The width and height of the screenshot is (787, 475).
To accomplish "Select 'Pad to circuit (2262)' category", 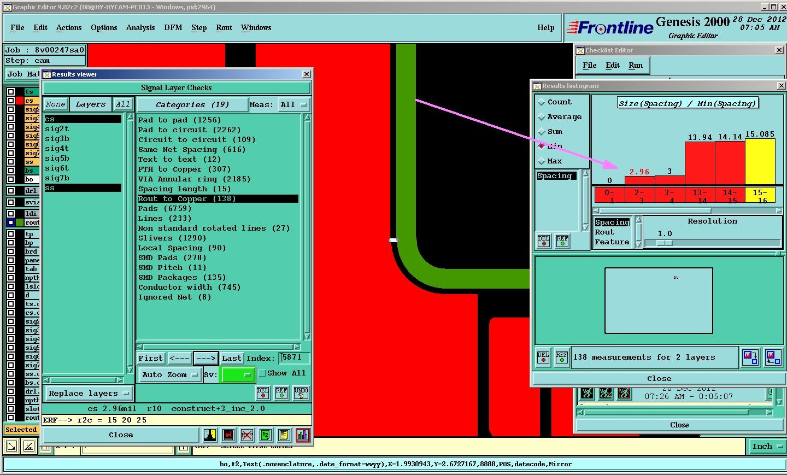I will coord(189,130).
